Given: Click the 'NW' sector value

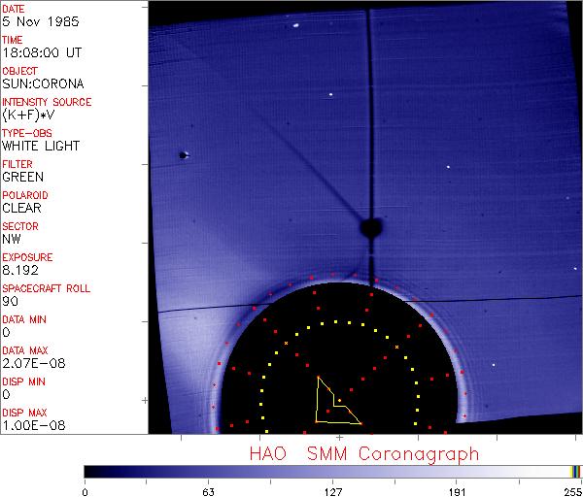Looking at the screenshot, I should click(12, 239).
